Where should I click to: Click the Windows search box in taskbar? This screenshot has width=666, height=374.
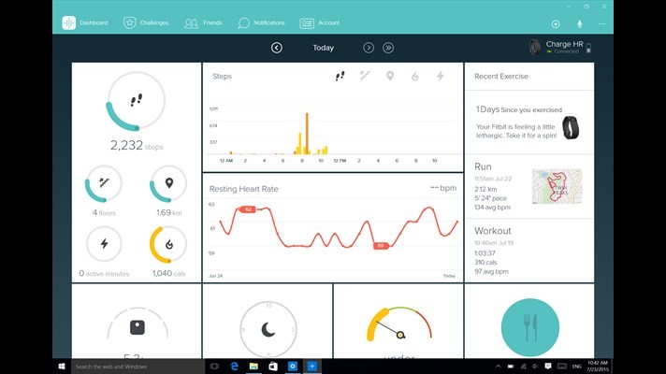pos(136,367)
